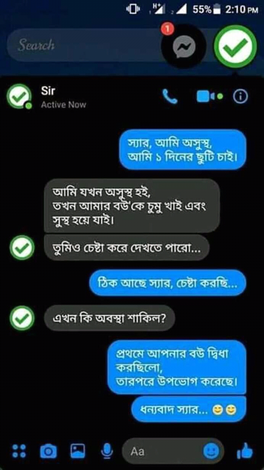Start a video call with Sir
The width and height of the screenshot is (264, 470).
coord(209,97)
